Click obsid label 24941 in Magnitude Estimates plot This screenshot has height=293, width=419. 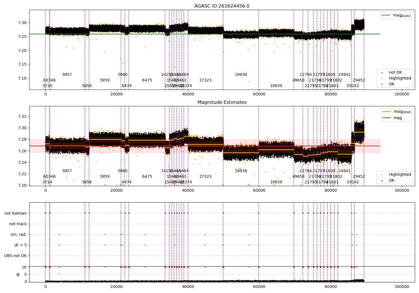(x=344, y=171)
